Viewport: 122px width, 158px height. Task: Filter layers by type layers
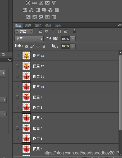(53, 31)
